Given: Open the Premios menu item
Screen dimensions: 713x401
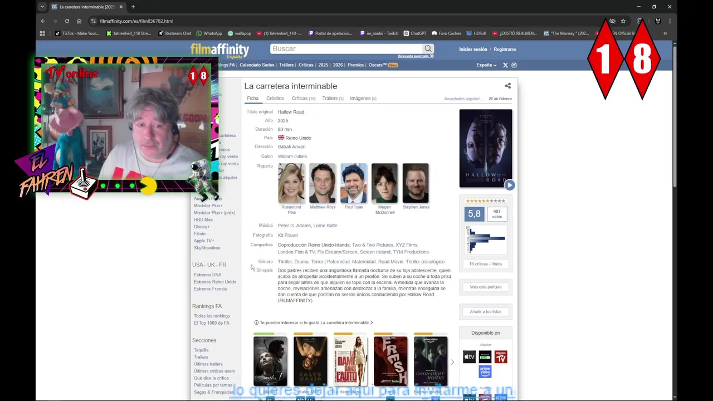Looking at the screenshot, I should (x=355, y=65).
